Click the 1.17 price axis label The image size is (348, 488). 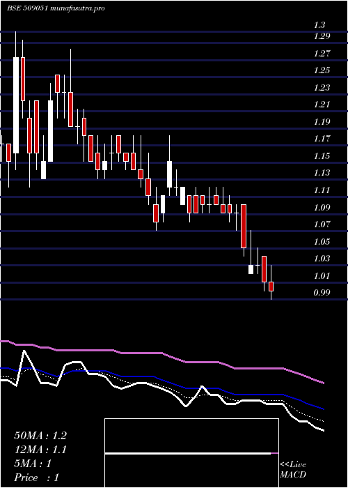click(x=322, y=139)
